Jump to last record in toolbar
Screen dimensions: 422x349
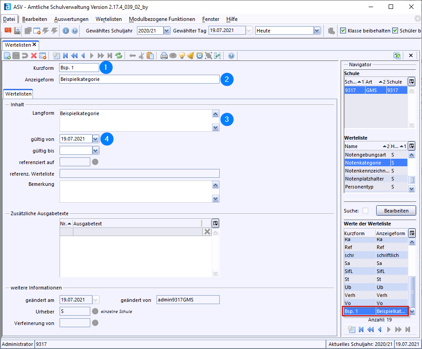tap(109, 56)
